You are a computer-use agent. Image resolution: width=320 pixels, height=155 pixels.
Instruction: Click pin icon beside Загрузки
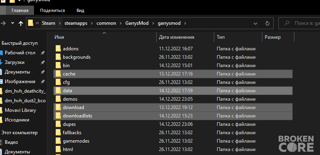pyautogui.click(x=42, y=63)
